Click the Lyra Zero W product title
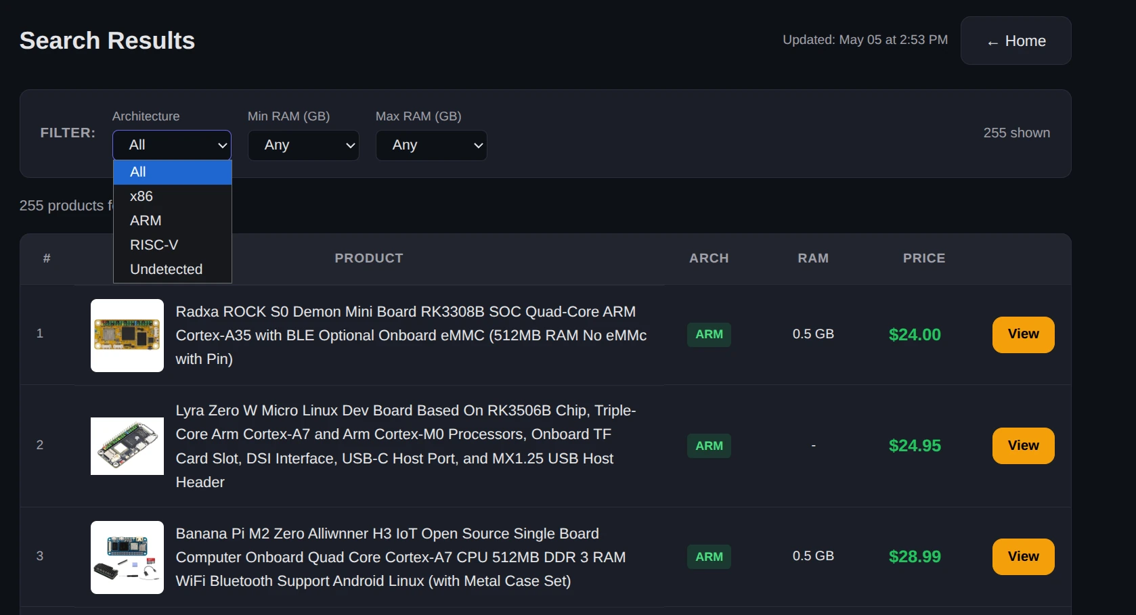Viewport: 1136px width, 615px height. click(x=406, y=447)
